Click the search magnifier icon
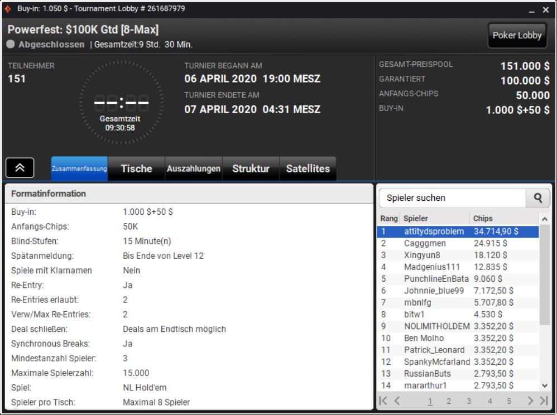 538,197
